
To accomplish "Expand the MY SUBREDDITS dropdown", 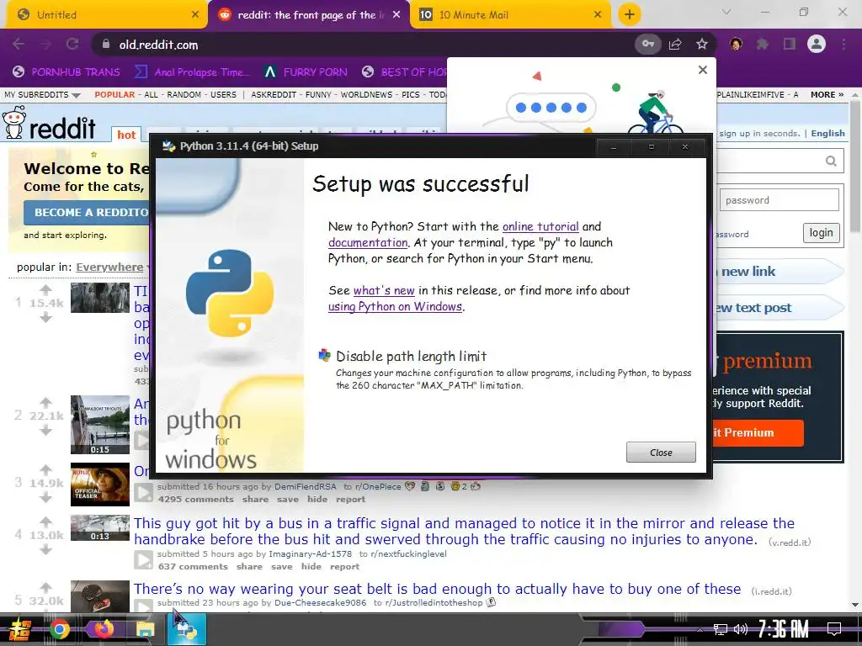I will tap(42, 94).
